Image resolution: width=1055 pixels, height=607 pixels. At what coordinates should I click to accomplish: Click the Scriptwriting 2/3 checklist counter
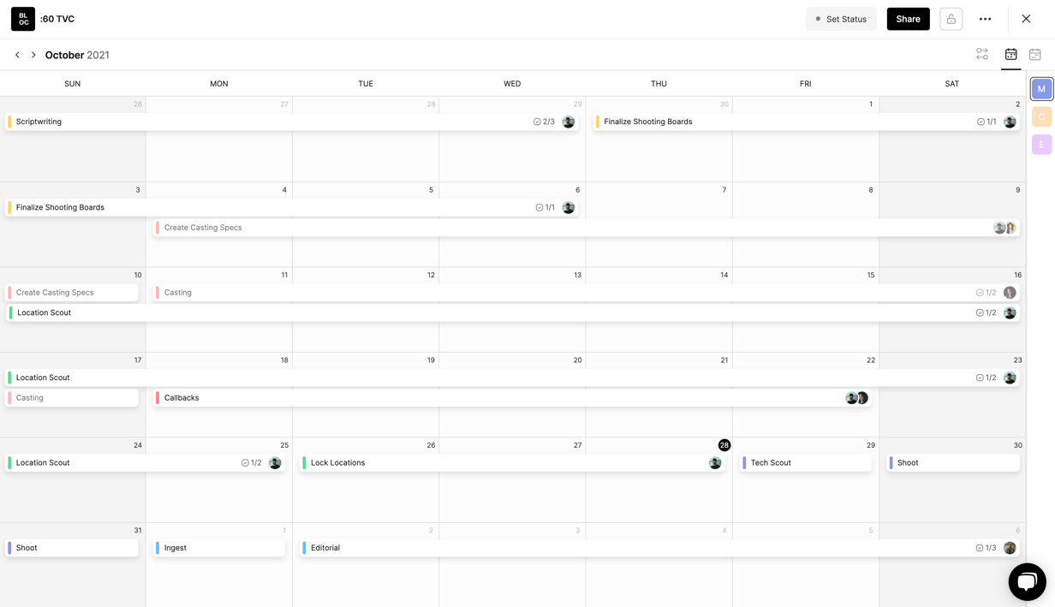pos(544,122)
